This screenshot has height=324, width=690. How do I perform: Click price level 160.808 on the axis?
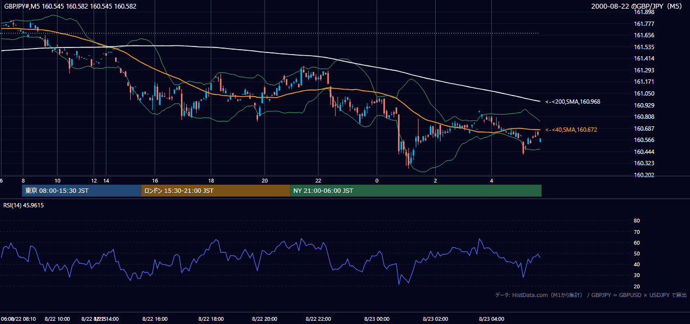pyautogui.click(x=644, y=117)
